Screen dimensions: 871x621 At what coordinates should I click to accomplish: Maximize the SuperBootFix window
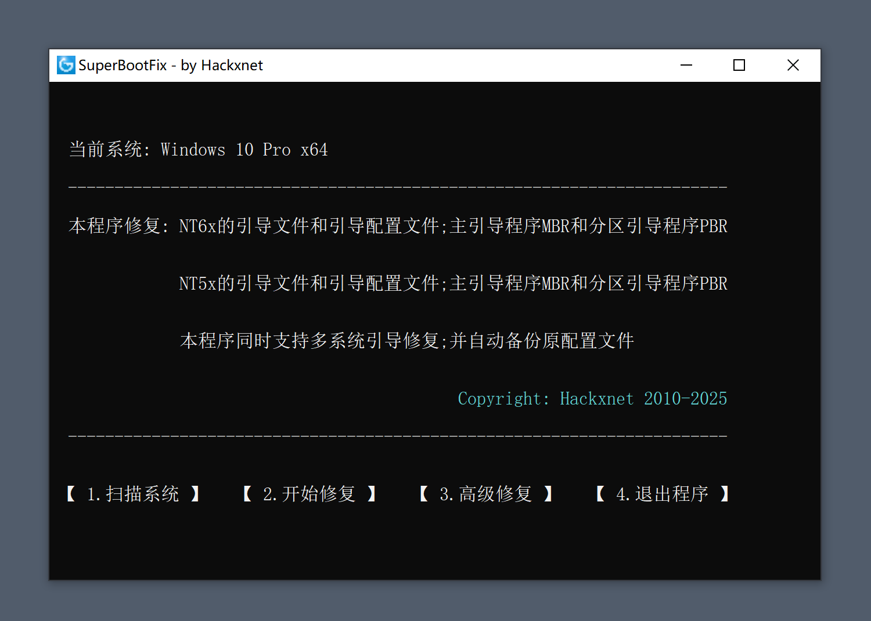739,65
